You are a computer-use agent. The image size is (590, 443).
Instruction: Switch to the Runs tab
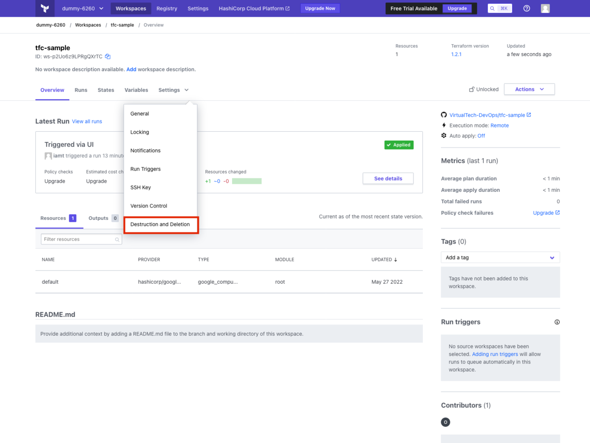tap(81, 90)
